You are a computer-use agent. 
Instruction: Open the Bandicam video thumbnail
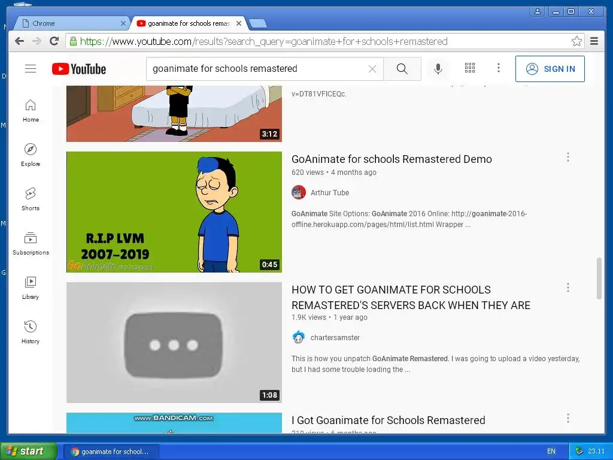(174, 423)
